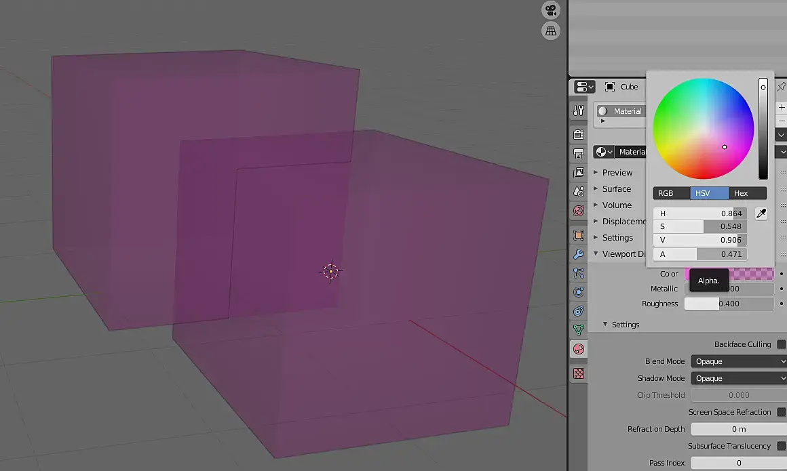Open the editor type dropdown in properties
787x471 pixels.
585,87
